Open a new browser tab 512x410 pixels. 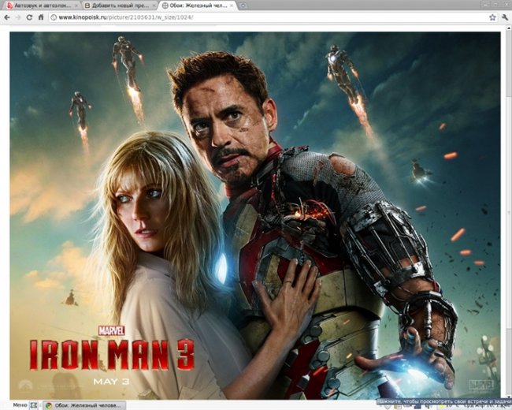[243, 6]
